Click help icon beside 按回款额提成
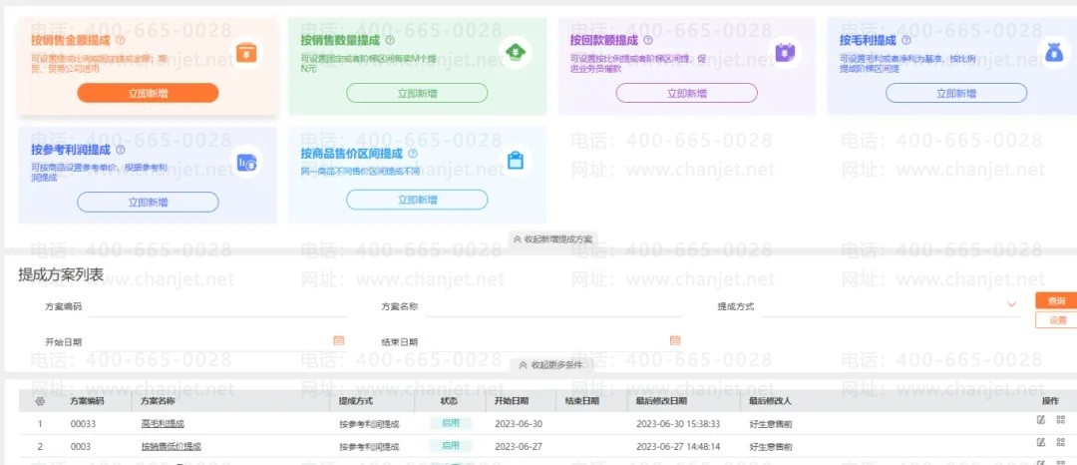This screenshot has height=465, width=1077. (x=648, y=41)
